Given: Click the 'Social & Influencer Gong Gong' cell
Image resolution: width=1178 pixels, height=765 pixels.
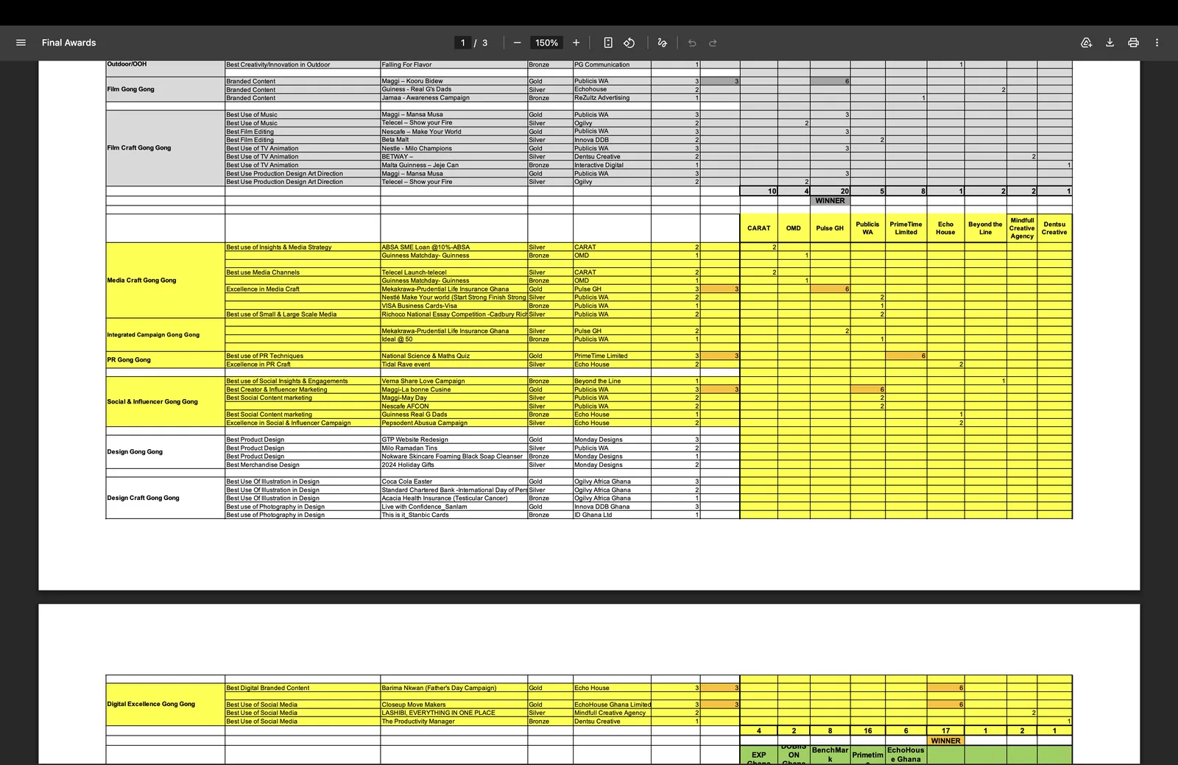Looking at the screenshot, I should (x=166, y=402).
